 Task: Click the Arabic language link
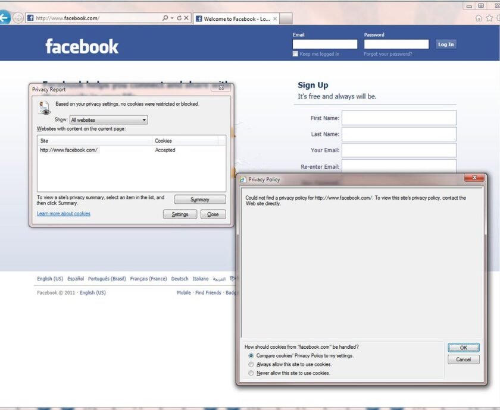(x=219, y=279)
